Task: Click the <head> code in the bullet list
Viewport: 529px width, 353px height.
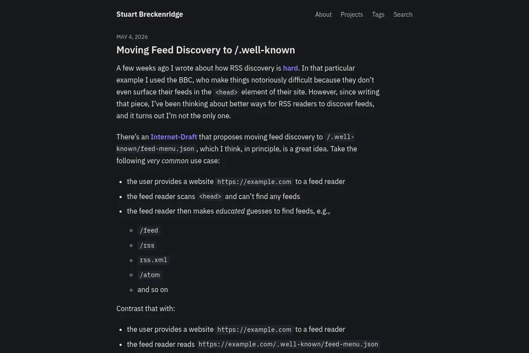Action: click(x=210, y=197)
